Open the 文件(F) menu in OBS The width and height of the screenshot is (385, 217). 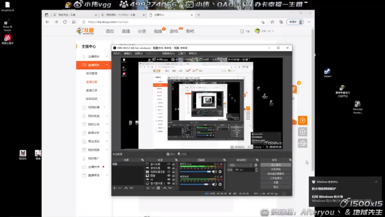click(117, 54)
